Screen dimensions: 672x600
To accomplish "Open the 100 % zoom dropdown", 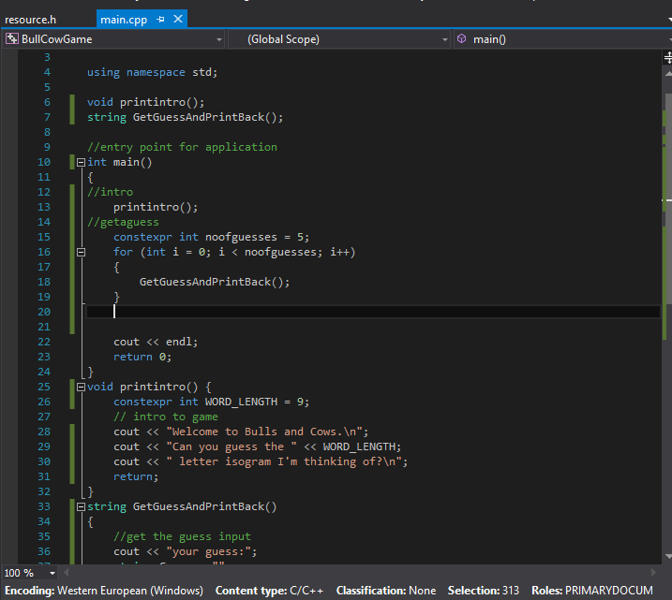I will (x=52, y=573).
